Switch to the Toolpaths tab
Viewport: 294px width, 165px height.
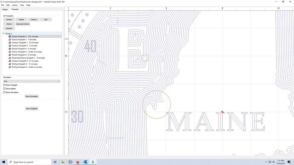coord(15,9)
